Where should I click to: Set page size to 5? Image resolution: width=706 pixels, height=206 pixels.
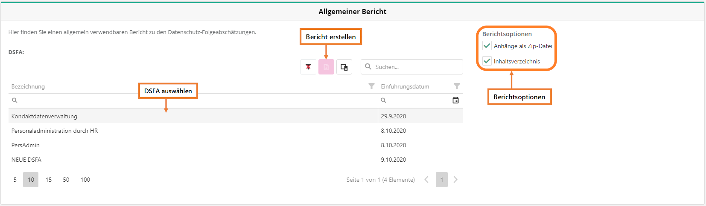point(15,180)
